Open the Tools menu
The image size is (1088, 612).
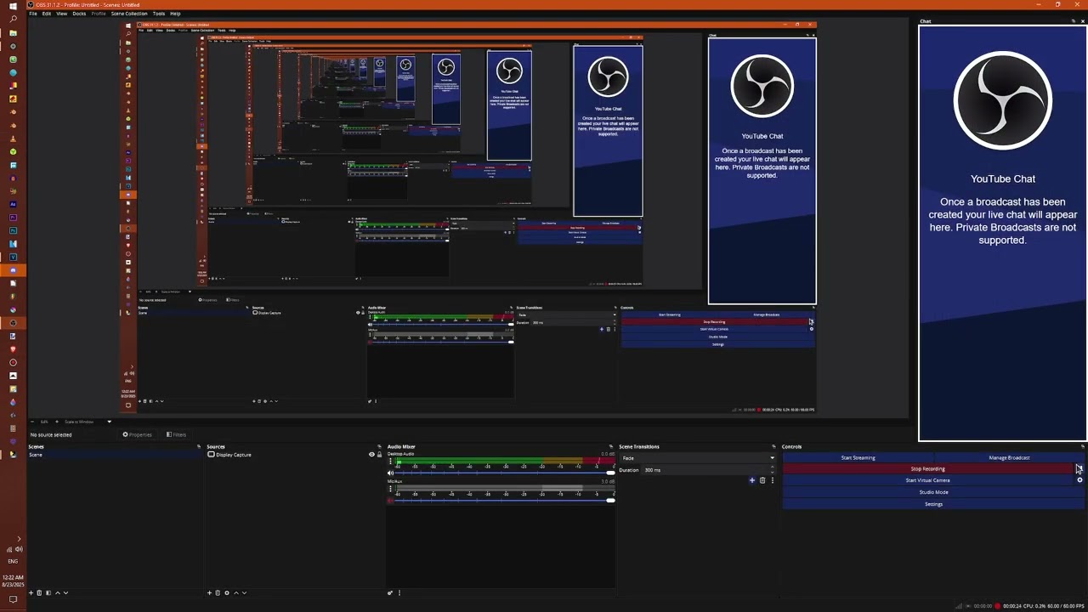pyautogui.click(x=159, y=14)
